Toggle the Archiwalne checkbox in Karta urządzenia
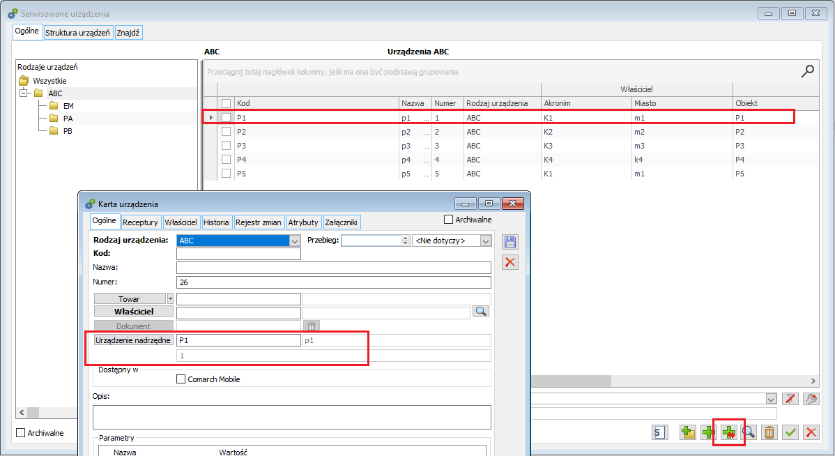 click(x=448, y=220)
